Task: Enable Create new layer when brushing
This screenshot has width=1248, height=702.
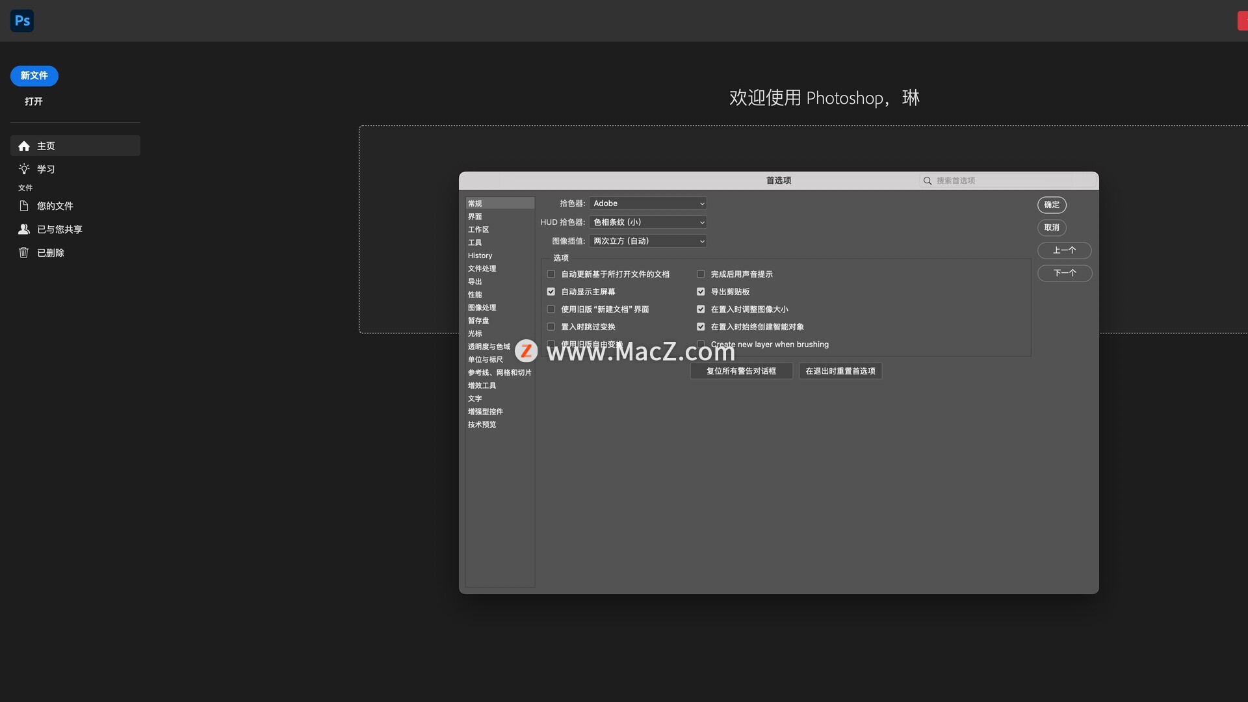Action: [x=701, y=344]
